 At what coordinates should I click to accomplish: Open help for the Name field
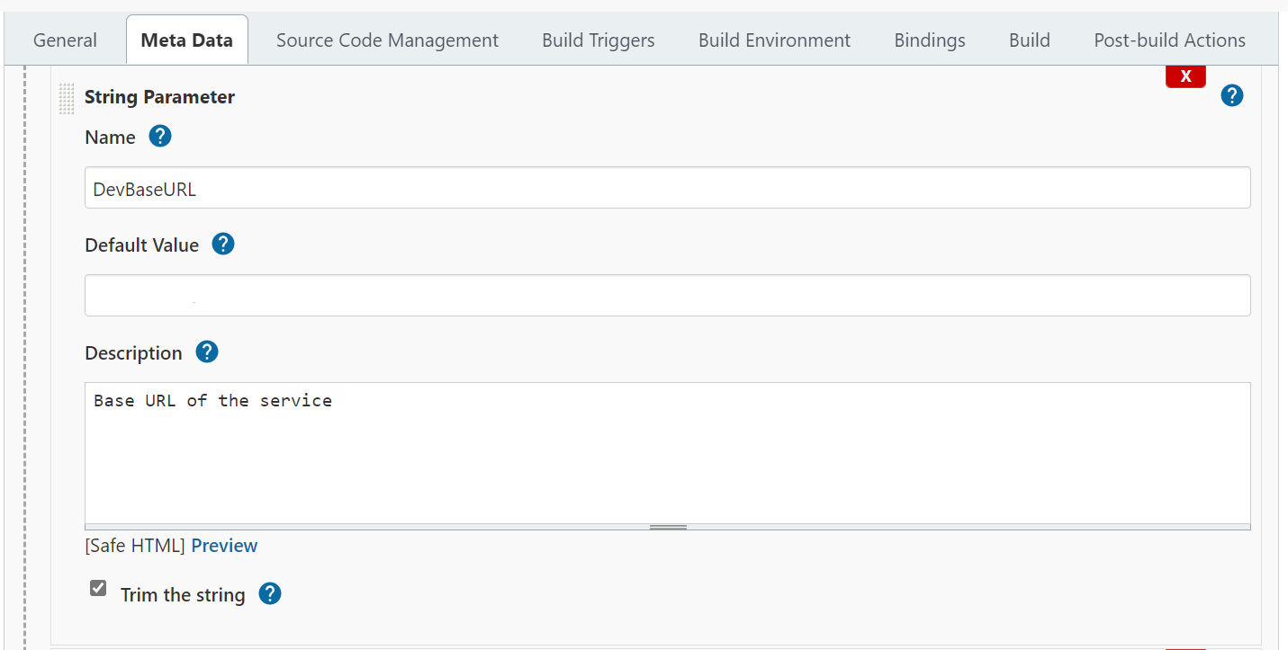160,137
